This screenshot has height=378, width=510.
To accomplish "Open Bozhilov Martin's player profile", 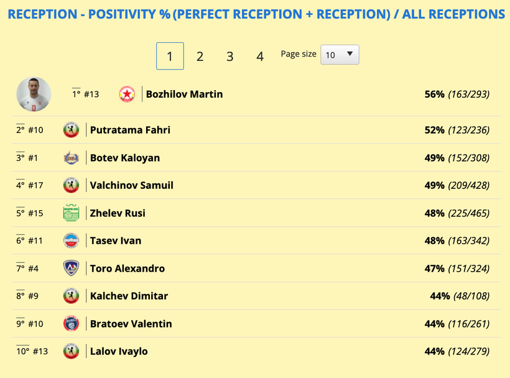I will pyautogui.click(x=184, y=94).
